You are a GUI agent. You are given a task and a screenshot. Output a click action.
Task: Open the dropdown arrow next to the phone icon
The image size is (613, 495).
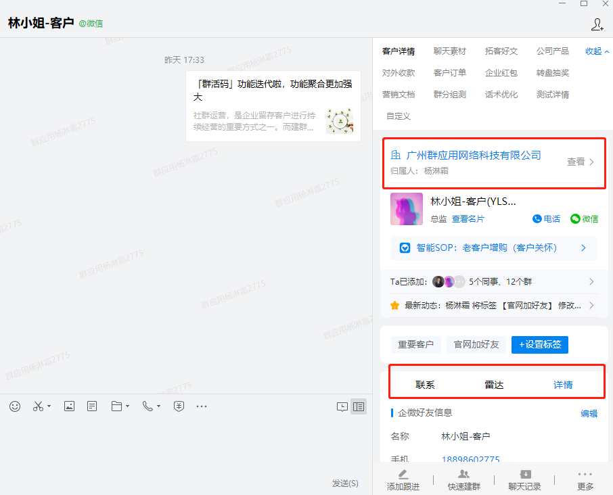click(158, 407)
